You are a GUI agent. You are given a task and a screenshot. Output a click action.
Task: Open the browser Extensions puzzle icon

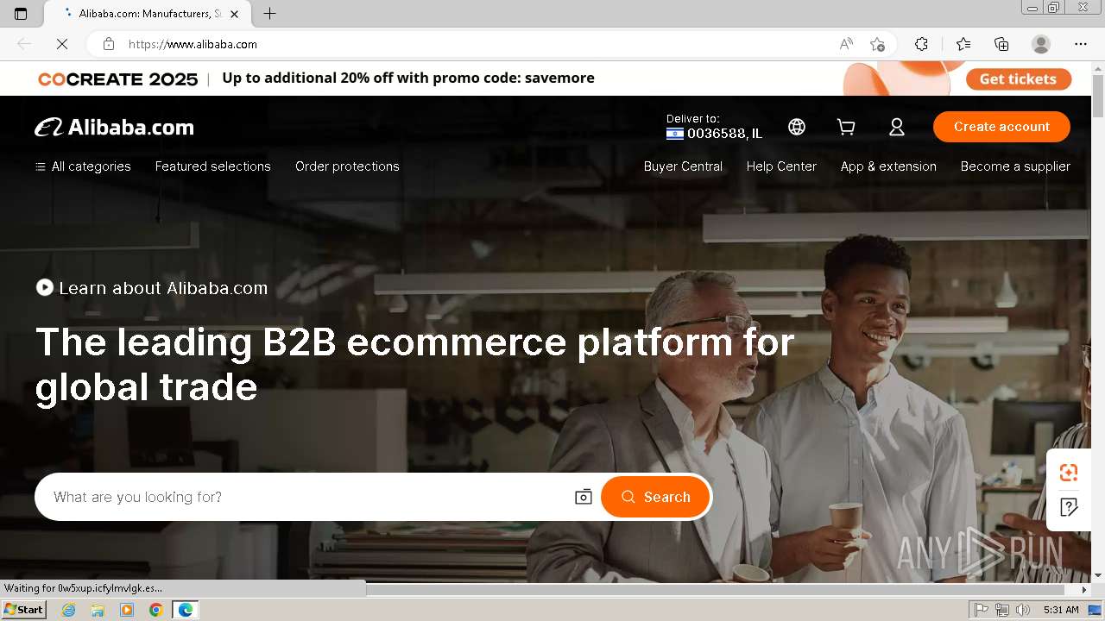click(x=921, y=44)
